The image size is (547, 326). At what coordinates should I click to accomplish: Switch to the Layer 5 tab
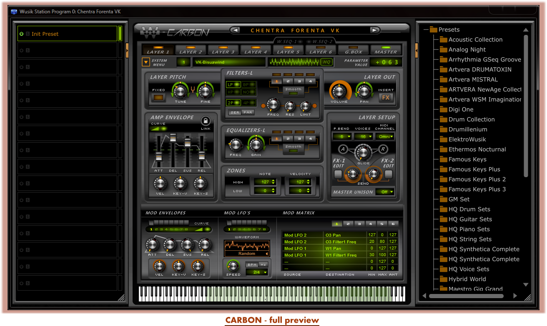tap(288, 50)
